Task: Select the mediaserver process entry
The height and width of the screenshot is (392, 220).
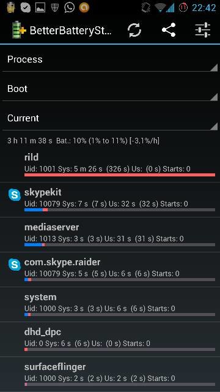Action: click(x=110, y=235)
